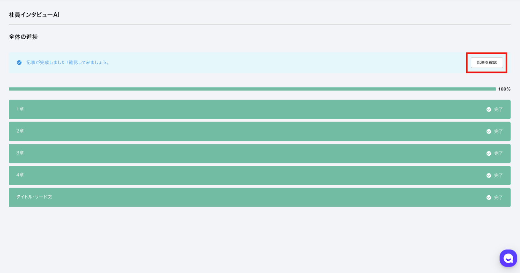Click the 社員インタビューAI page title
Image resolution: width=520 pixels, height=273 pixels.
coord(34,15)
